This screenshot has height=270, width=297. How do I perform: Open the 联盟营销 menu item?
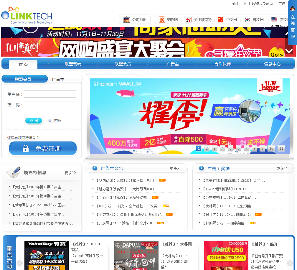[x=73, y=64]
